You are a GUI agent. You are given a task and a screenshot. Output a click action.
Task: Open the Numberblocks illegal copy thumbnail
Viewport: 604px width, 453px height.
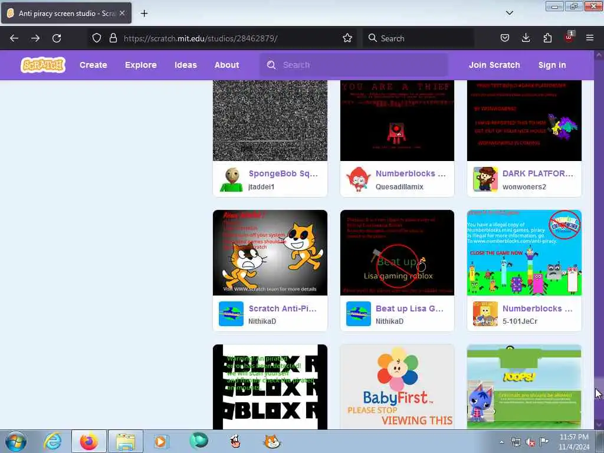pos(524,252)
